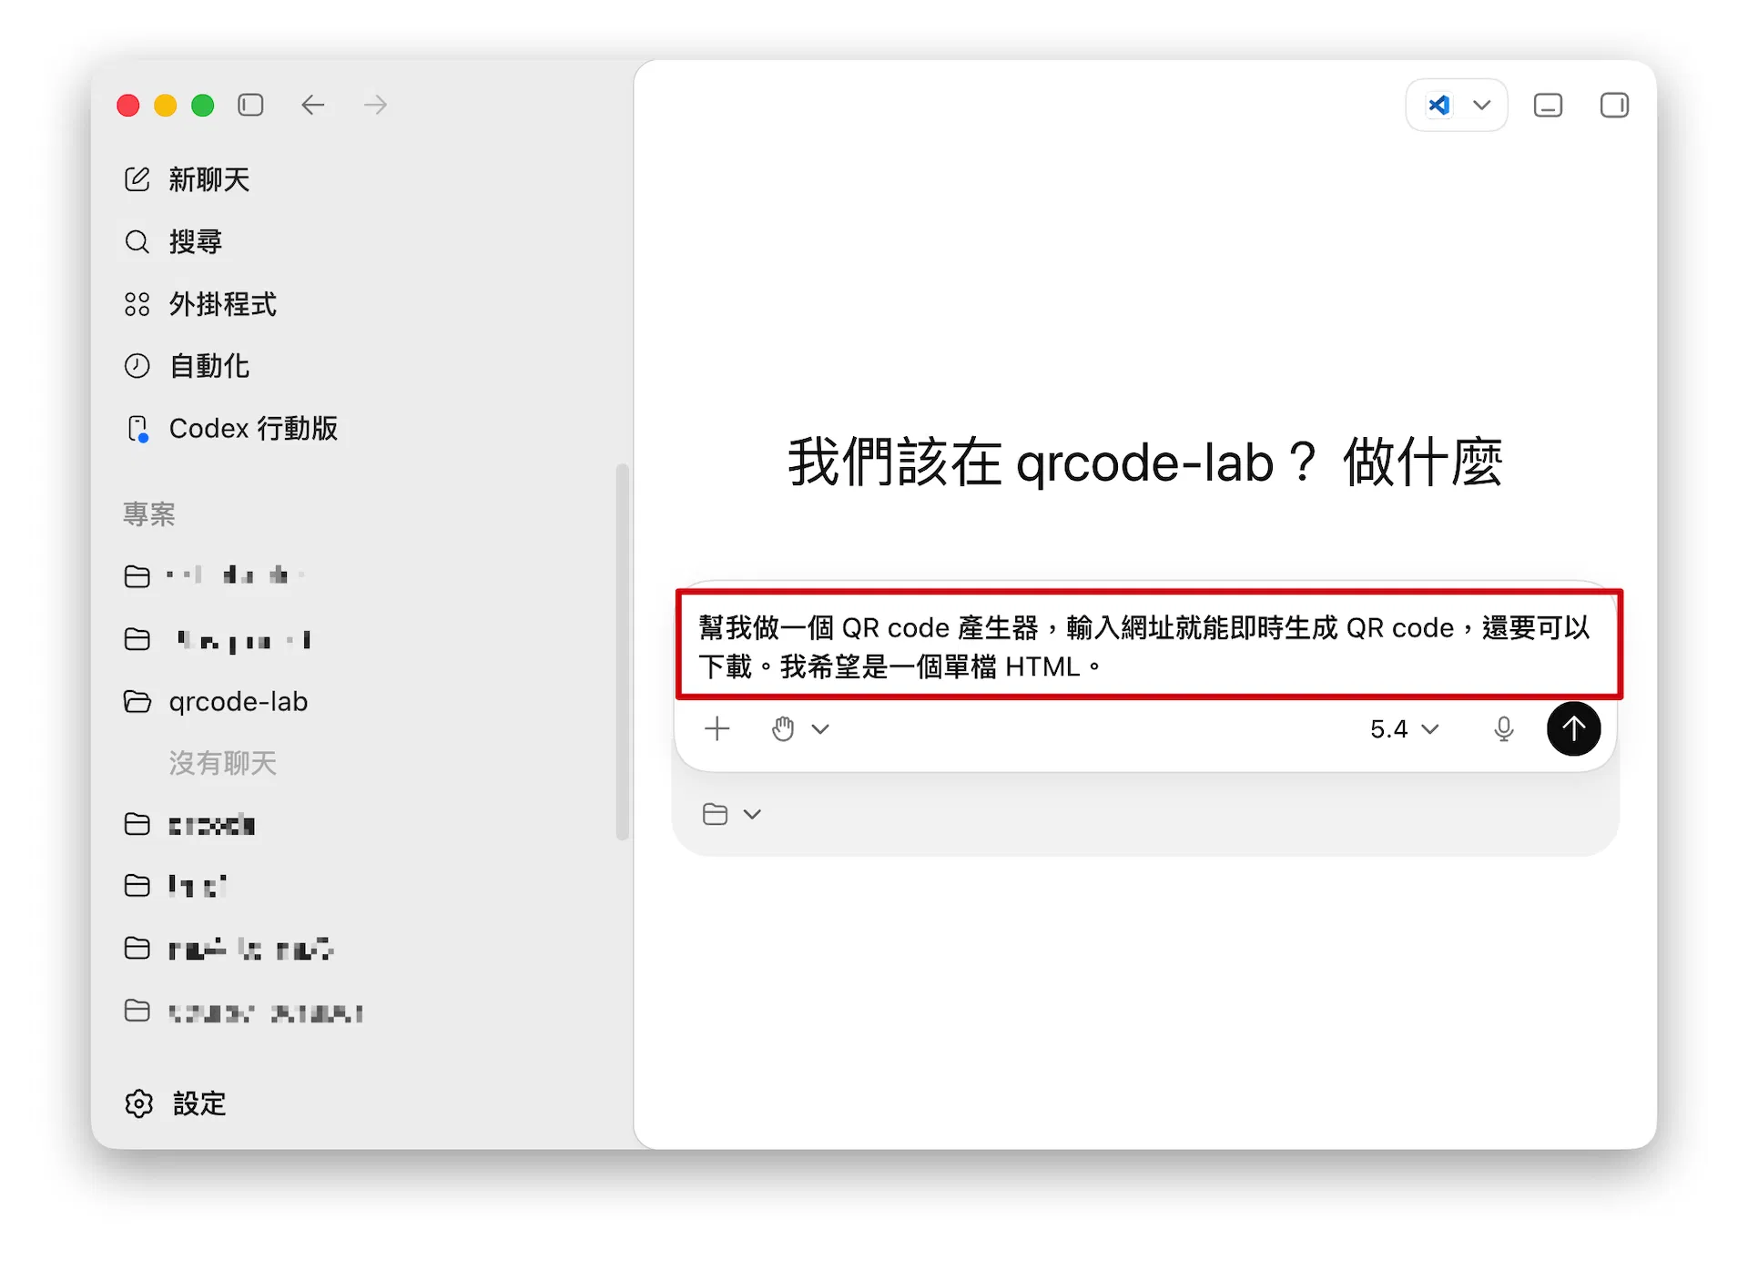1748x1271 pixels.
Task: Click the plus attach button
Action: [717, 728]
